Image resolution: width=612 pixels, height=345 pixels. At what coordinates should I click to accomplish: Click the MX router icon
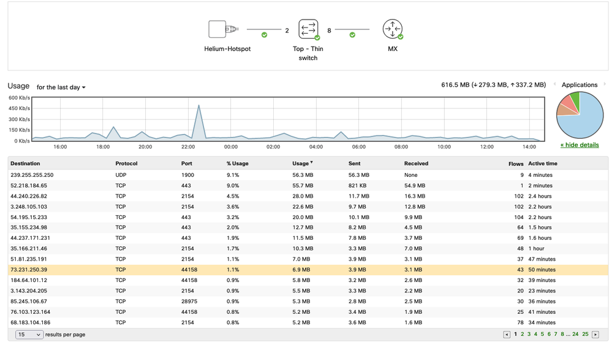[x=392, y=29]
